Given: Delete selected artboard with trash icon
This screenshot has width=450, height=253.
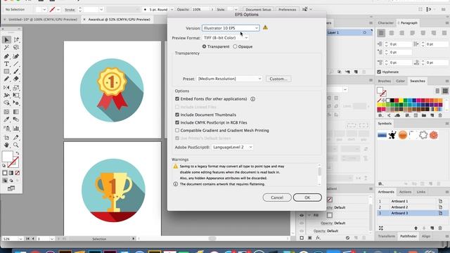Looking at the screenshot, I should click(x=440, y=228).
